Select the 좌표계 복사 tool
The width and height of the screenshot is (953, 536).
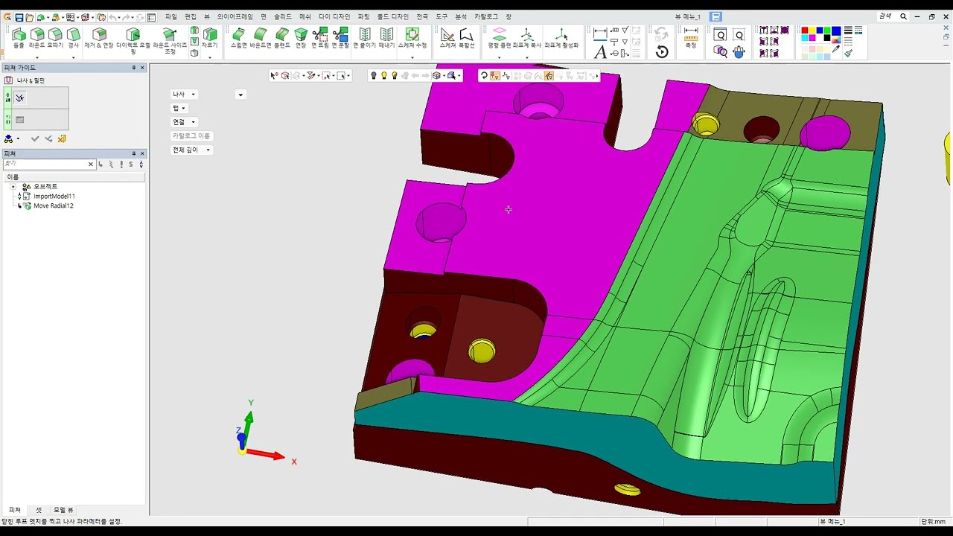coord(527,39)
